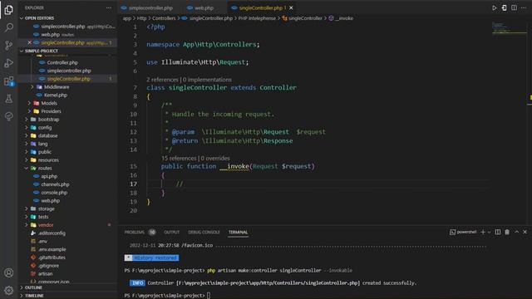The height and width of the screenshot is (299, 532).
Task: Open the artisan file
Action: (x=45, y=274)
